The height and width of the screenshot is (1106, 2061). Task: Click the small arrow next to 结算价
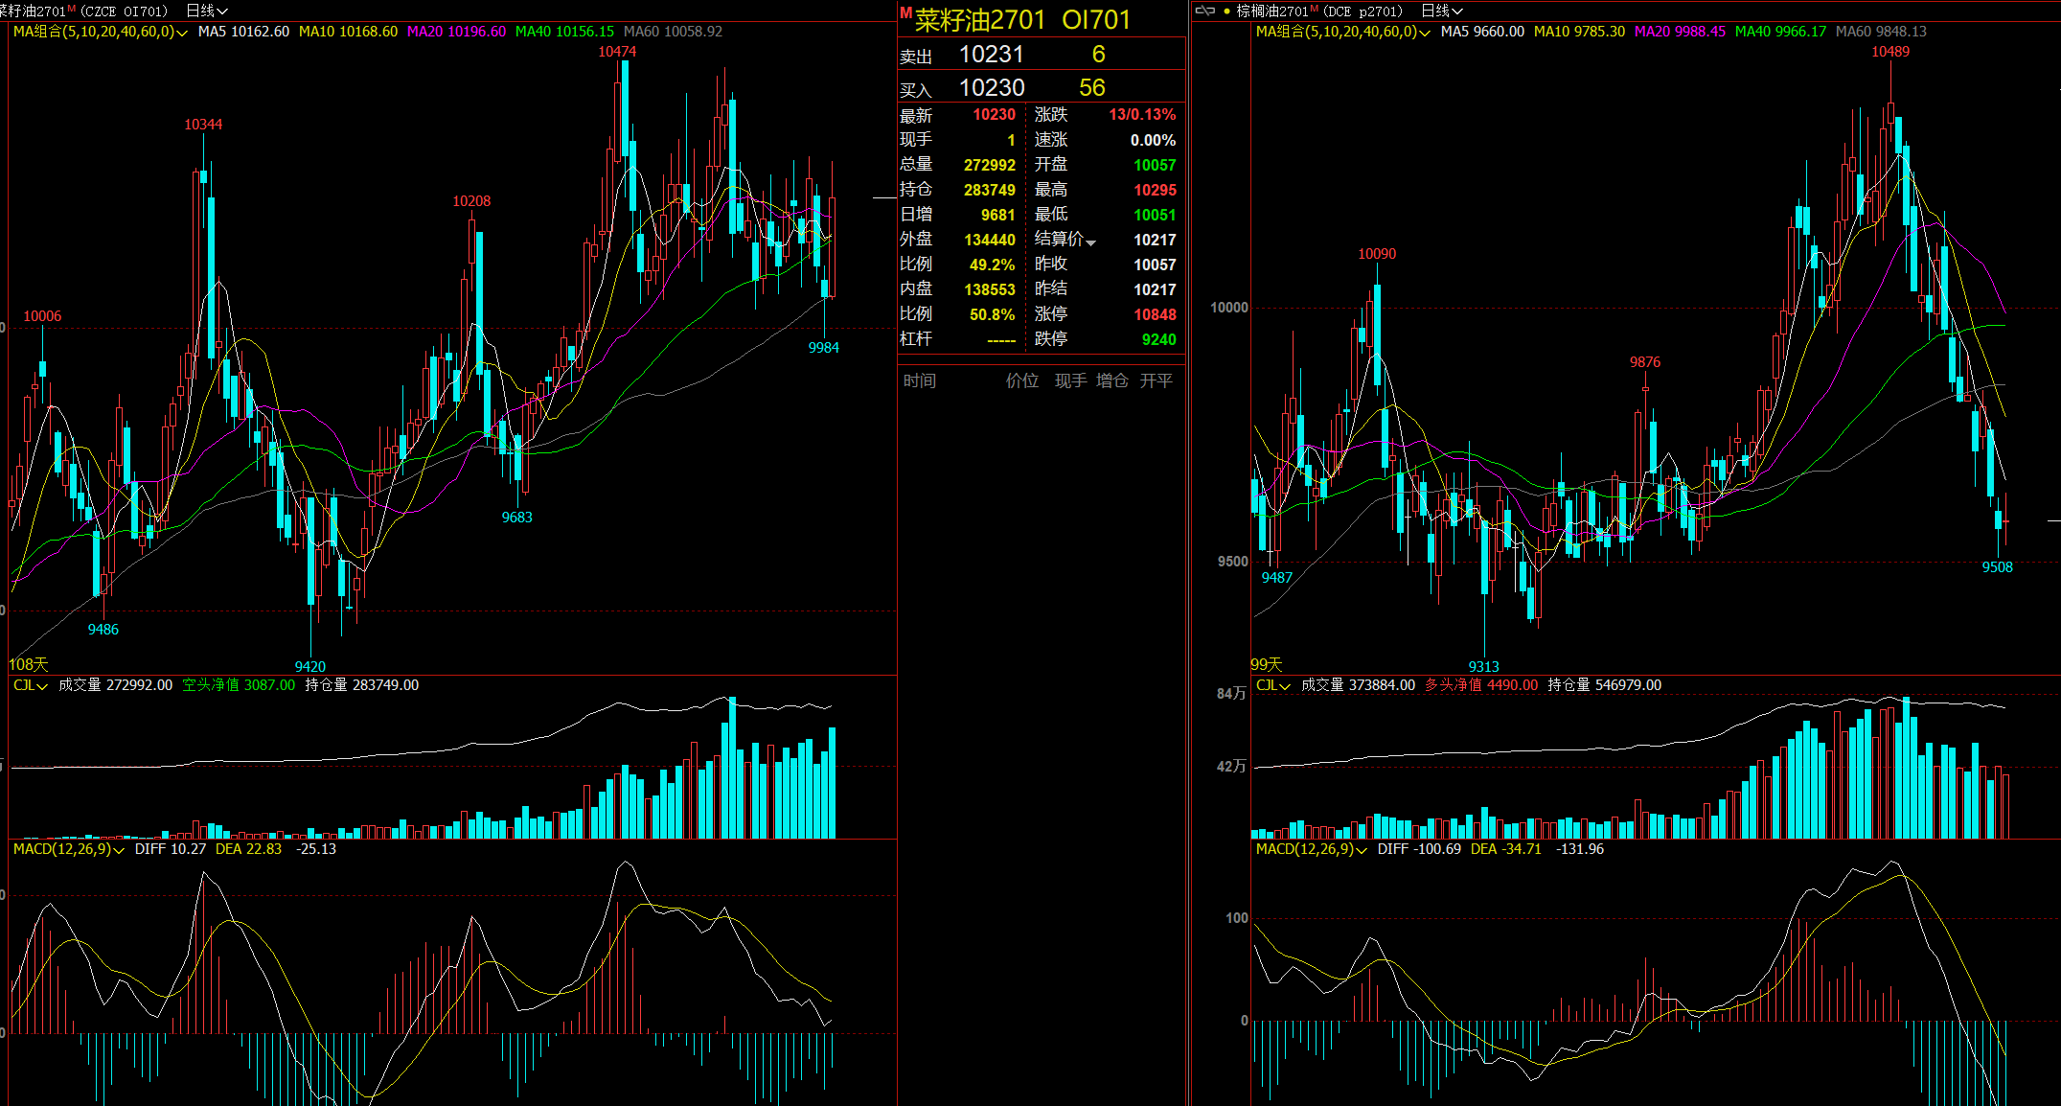(1090, 242)
